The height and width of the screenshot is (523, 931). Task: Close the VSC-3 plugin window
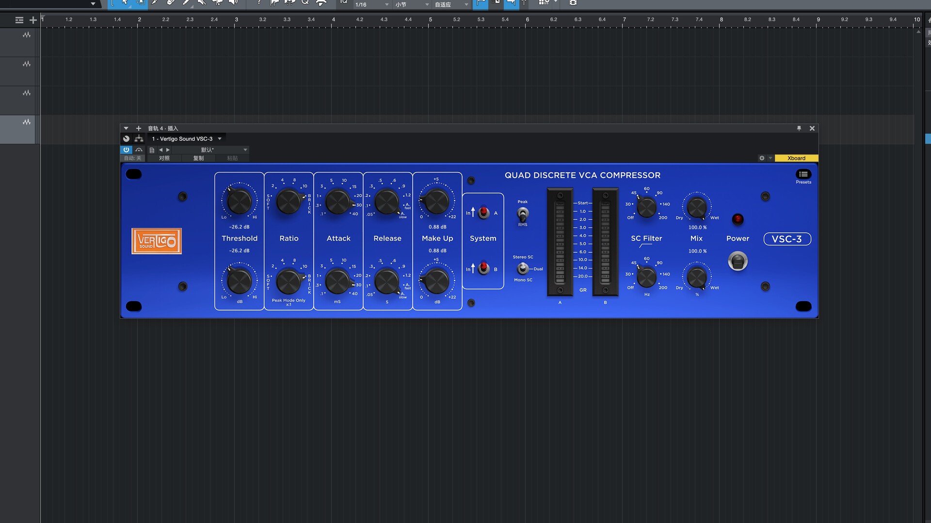click(x=812, y=128)
